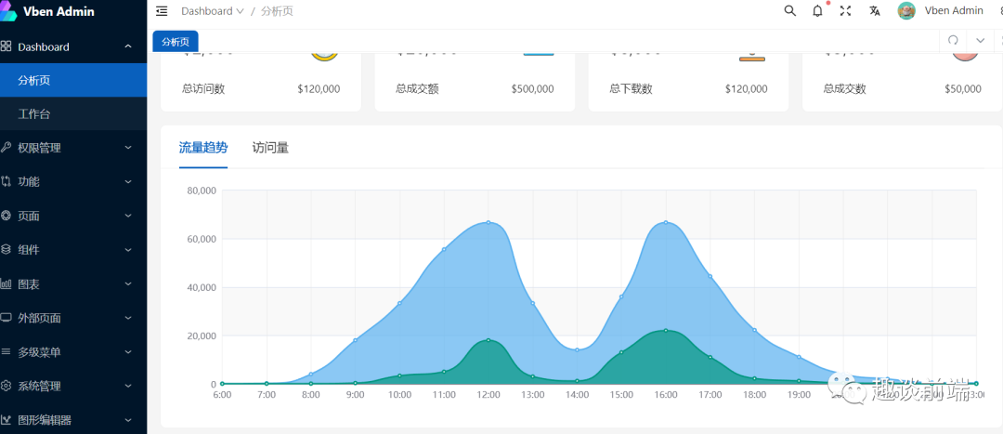
Task: Click the 80,000 y-axis label
Action: 202,191
